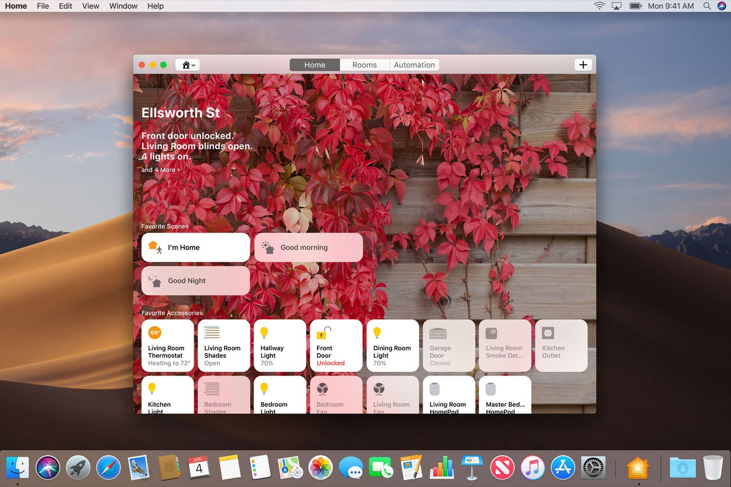Screen dimensions: 731x487
Task: Open Finder from the Dock
Action: pos(18,467)
